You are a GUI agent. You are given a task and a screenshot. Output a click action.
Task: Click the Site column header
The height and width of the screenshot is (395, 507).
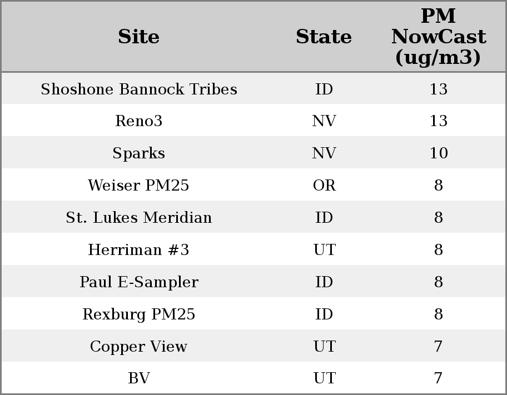(x=138, y=37)
